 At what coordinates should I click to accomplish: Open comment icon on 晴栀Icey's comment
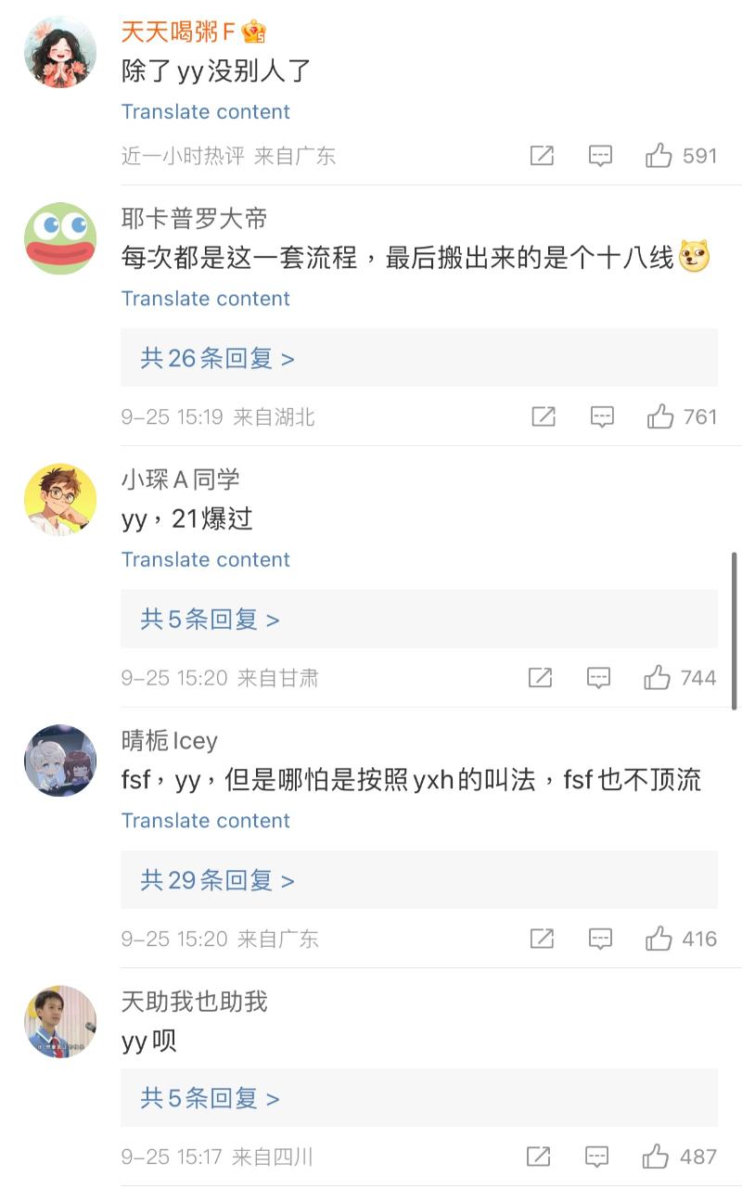(x=601, y=939)
